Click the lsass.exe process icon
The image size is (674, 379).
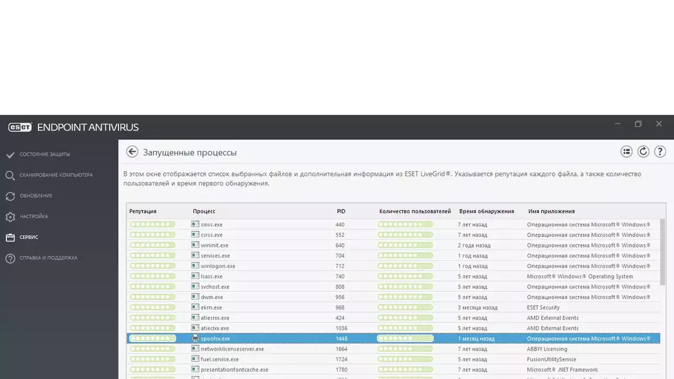(195, 276)
